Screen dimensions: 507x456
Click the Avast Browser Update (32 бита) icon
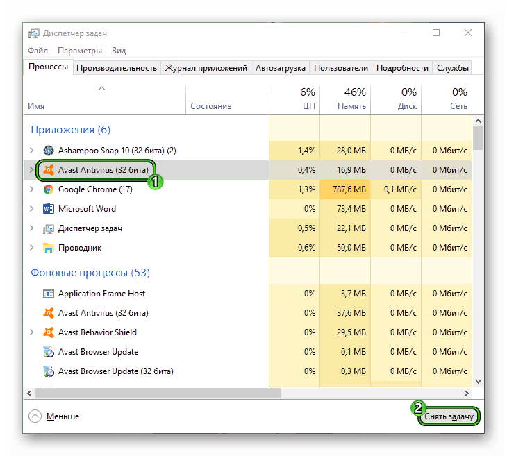[49, 371]
